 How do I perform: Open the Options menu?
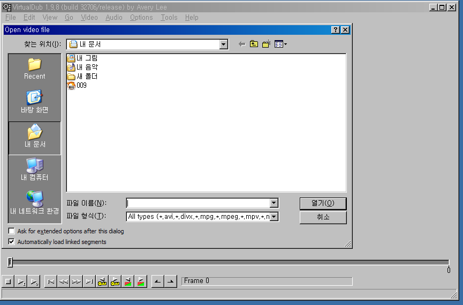(141, 18)
